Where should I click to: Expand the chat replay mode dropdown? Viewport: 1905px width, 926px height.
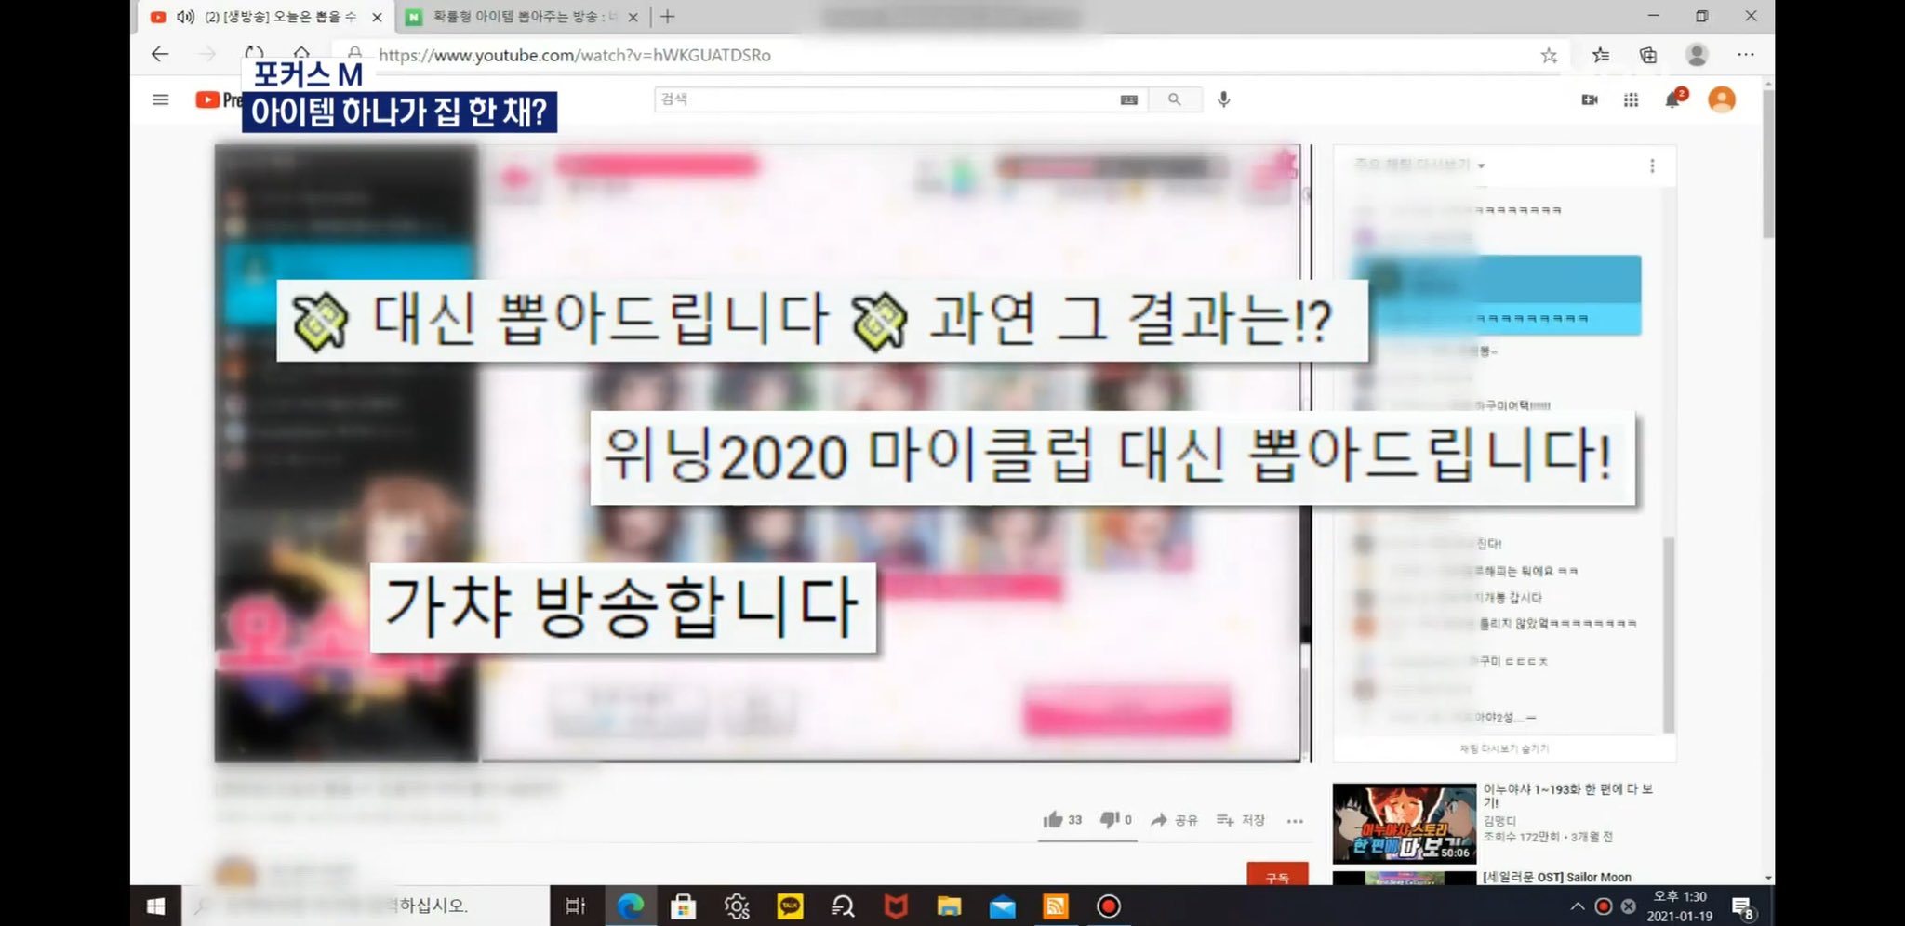[1481, 166]
